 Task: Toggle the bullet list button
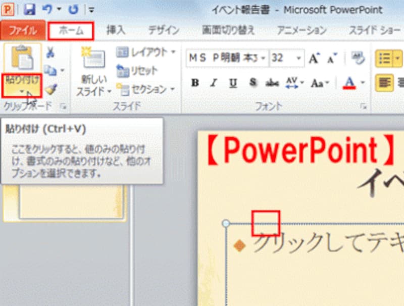point(385,59)
